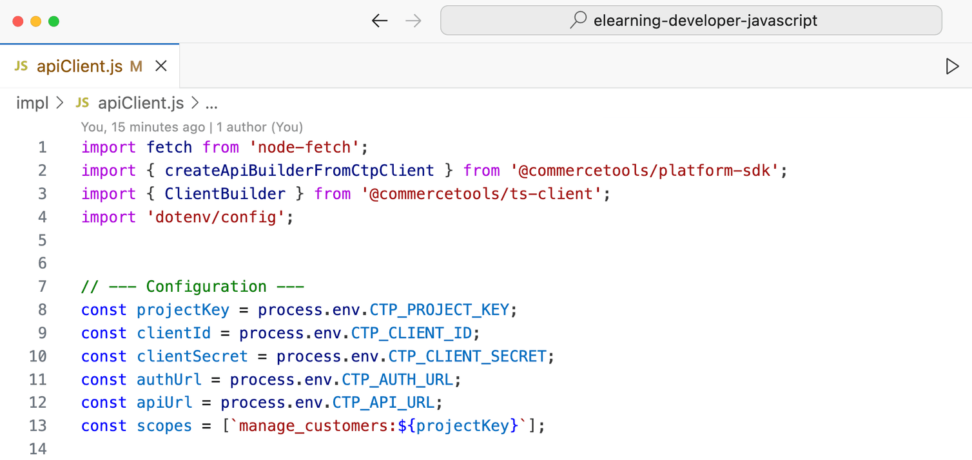Expand the breadcrumb ellipsis symbol list
Screen dimensions: 972x460
pyautogui.click(x=211, y=103)
